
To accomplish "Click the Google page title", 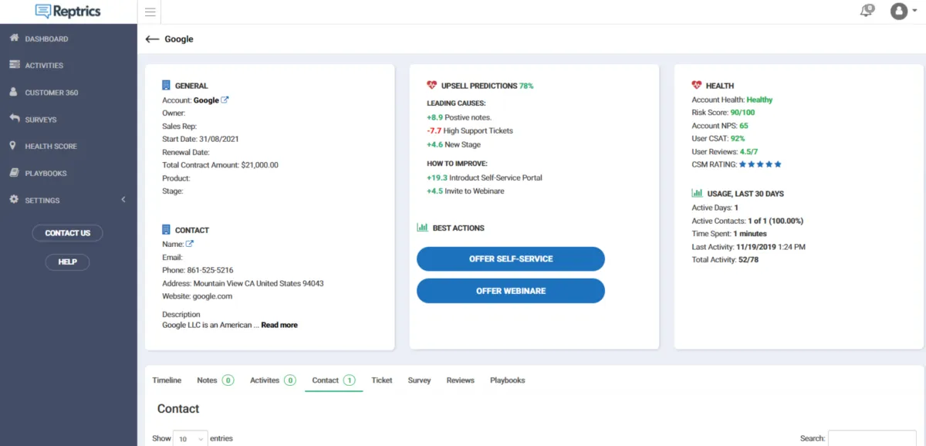I will (x=179, y=39).
